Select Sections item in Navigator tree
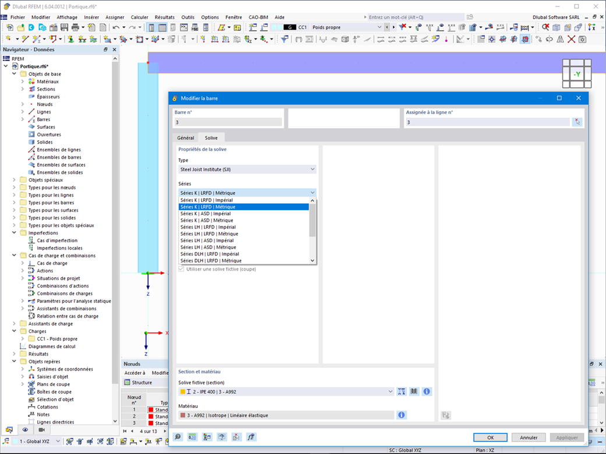 pyautogui.click(x=46, y=89)
